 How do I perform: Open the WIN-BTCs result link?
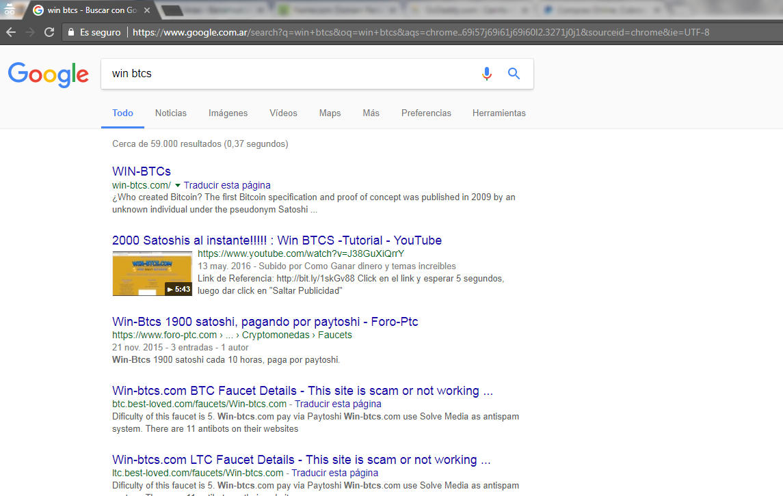tap(142, 171)
